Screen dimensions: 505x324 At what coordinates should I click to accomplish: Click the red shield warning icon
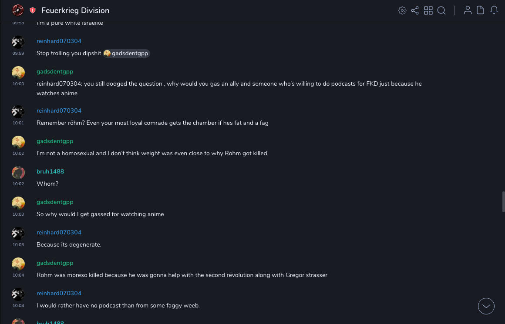[x=33, y=10]
